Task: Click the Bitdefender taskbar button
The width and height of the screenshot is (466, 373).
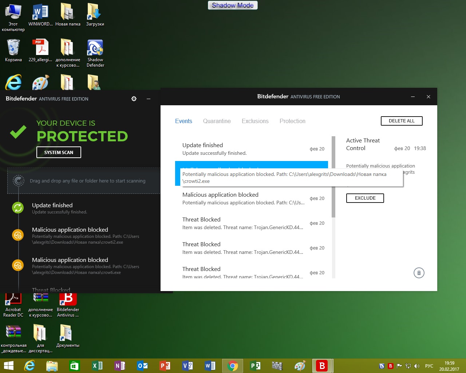Action: (322, 366)
